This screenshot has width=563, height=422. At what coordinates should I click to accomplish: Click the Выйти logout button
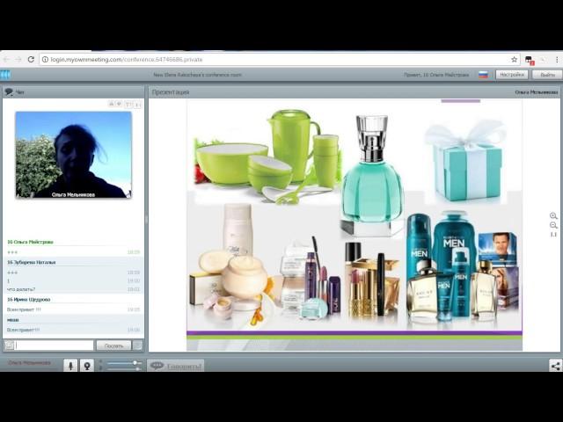(547, 75)
